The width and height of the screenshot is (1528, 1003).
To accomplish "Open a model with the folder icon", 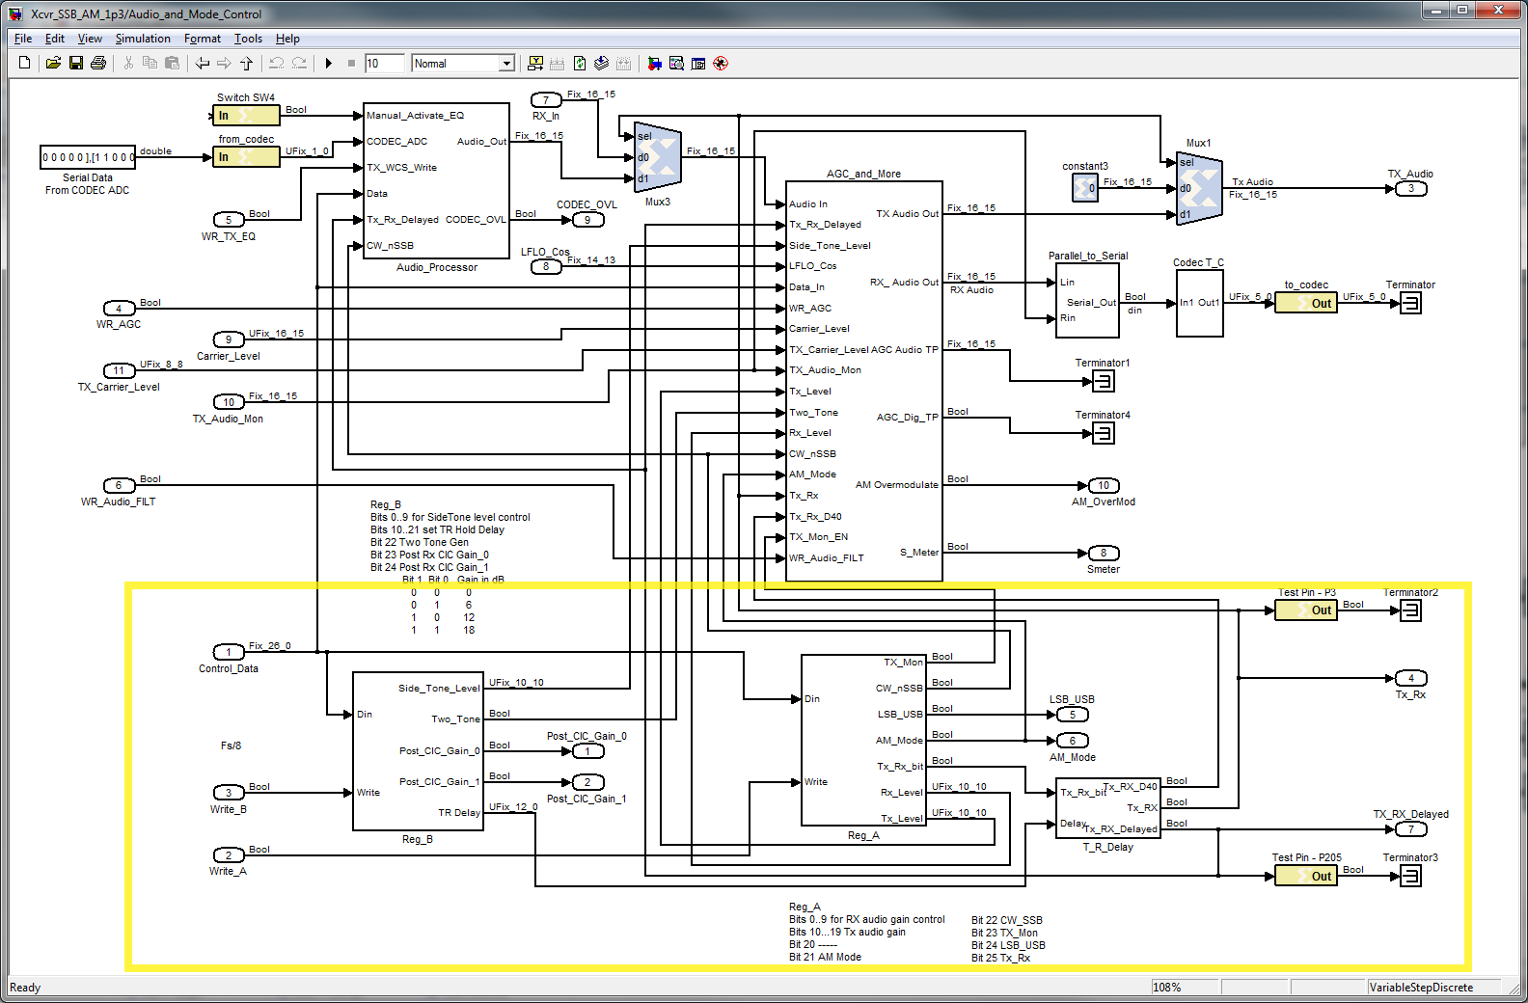I will (x=53, y=63).
